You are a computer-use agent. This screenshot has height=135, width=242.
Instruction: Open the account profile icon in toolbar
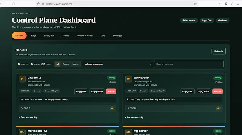pos(226,4)
